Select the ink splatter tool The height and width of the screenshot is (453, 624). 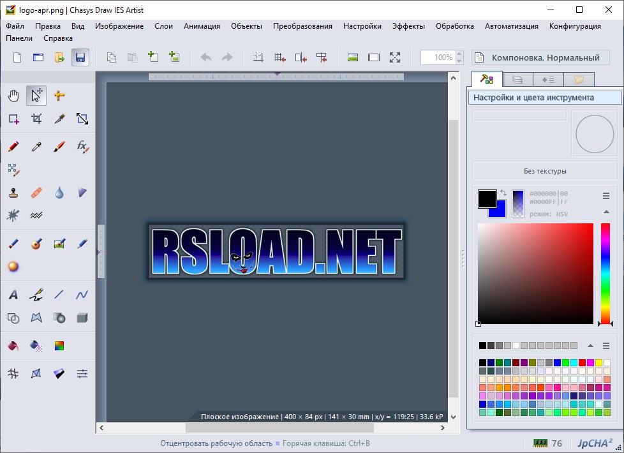coord(13,216)
